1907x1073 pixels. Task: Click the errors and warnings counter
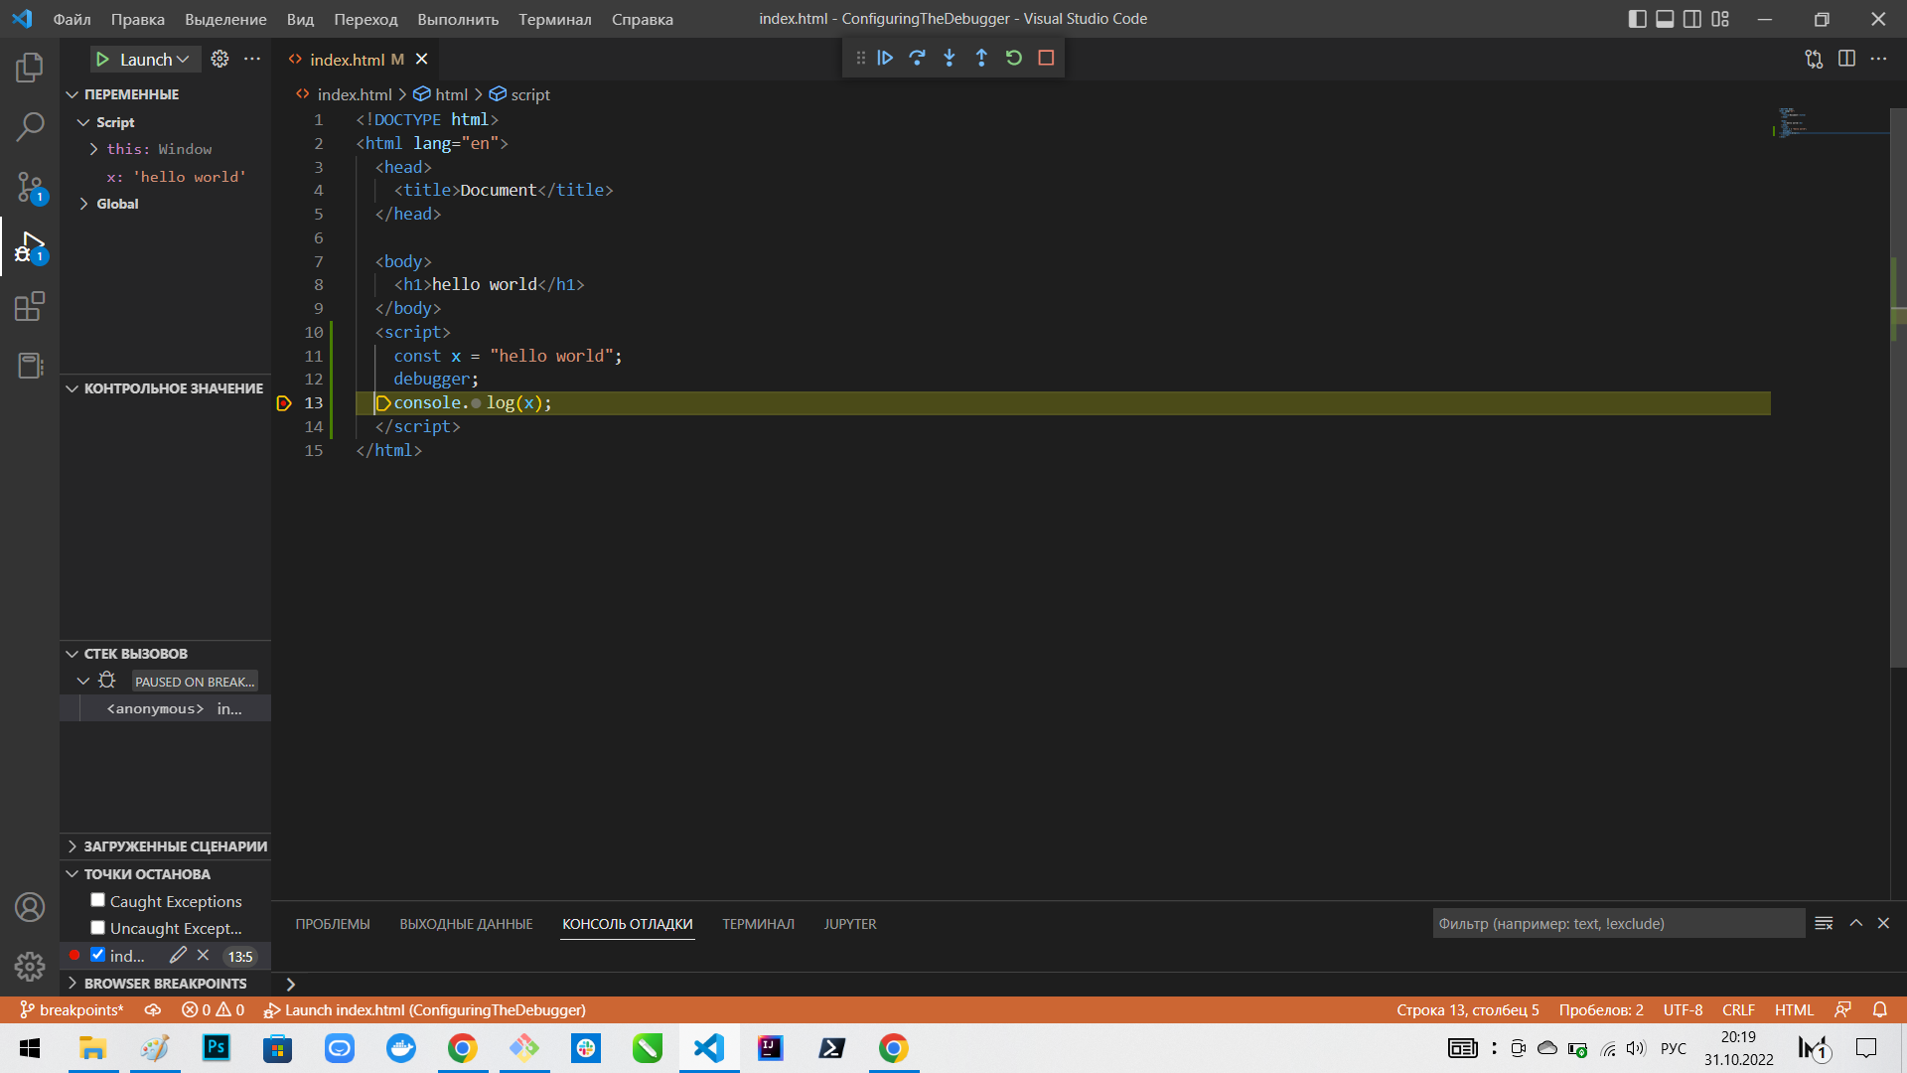(x=211, y=1009)
